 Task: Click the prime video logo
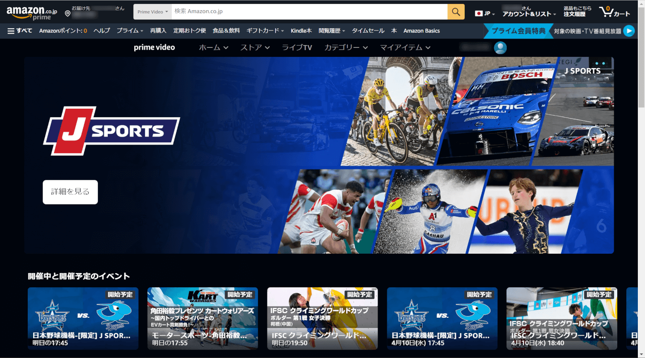154,47
